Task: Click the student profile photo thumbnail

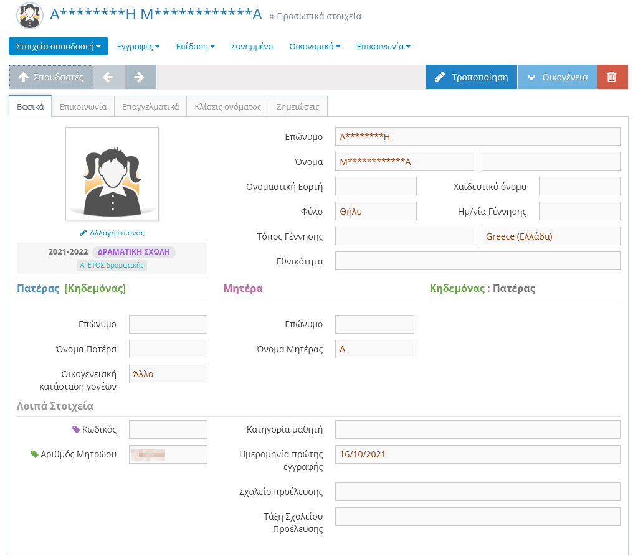Action: [112, 174]
